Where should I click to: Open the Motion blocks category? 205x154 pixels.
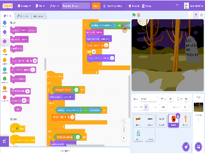5,24
